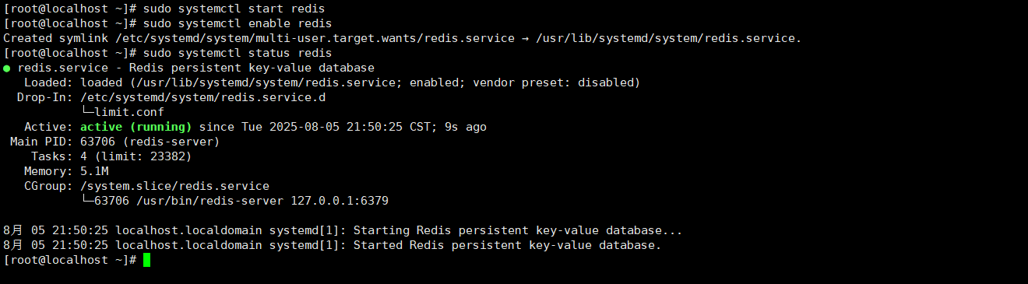Click the arrow symbol in the symlink line
The image size is (1028, 284).
click(x=526, y=38)
